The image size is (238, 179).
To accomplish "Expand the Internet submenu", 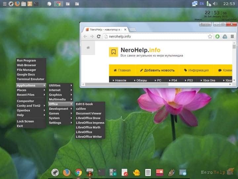I will (60, 90).
